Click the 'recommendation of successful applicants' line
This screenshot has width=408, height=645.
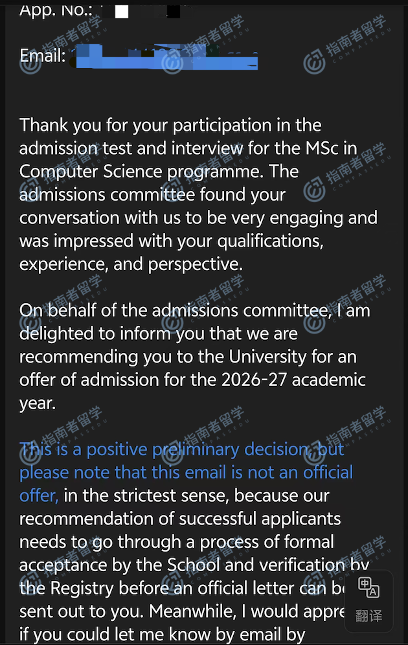(179, 519)
